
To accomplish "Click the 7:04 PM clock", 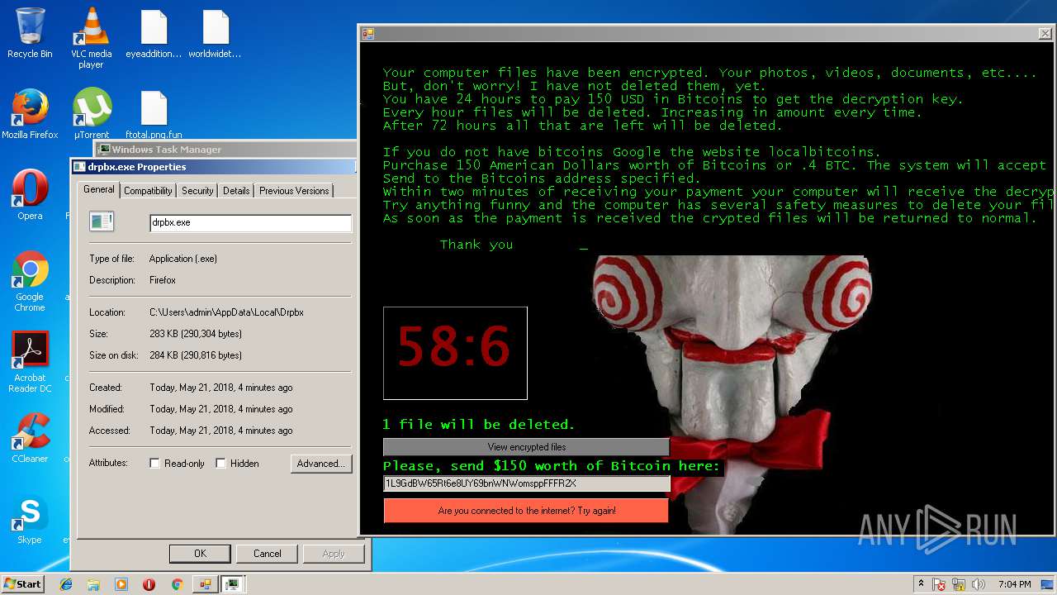I will pyautogui.click(x=1015, y=584).
